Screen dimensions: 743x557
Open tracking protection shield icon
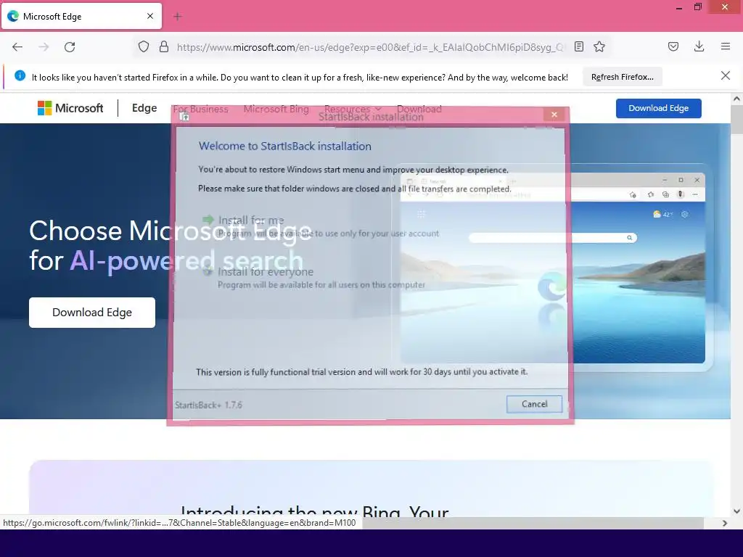pyautogui.click(x=144, y=47)
